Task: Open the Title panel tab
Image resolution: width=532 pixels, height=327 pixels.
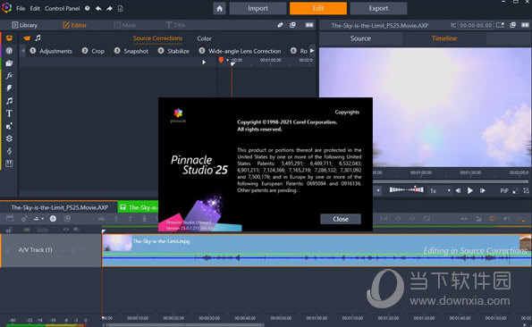Action: pyautogui.click(x=175, y=25)
